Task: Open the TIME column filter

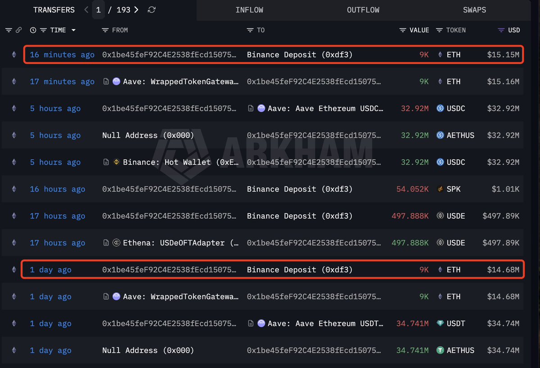Action: pos(43,30)
